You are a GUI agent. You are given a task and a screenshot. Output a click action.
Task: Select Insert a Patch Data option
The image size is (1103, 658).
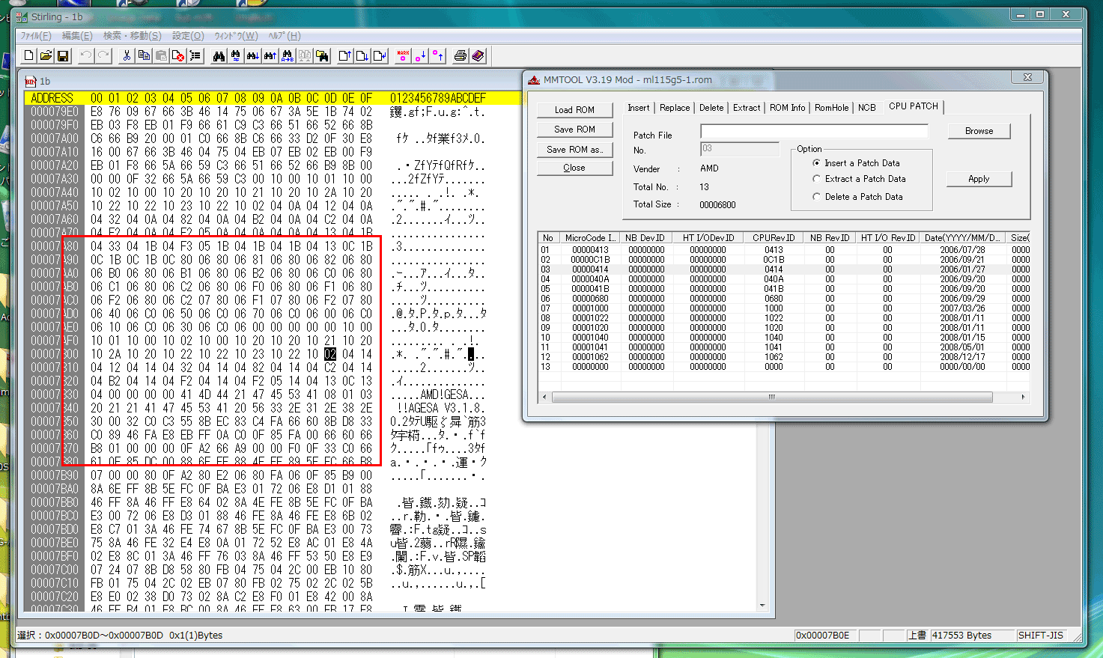point(856,162)
